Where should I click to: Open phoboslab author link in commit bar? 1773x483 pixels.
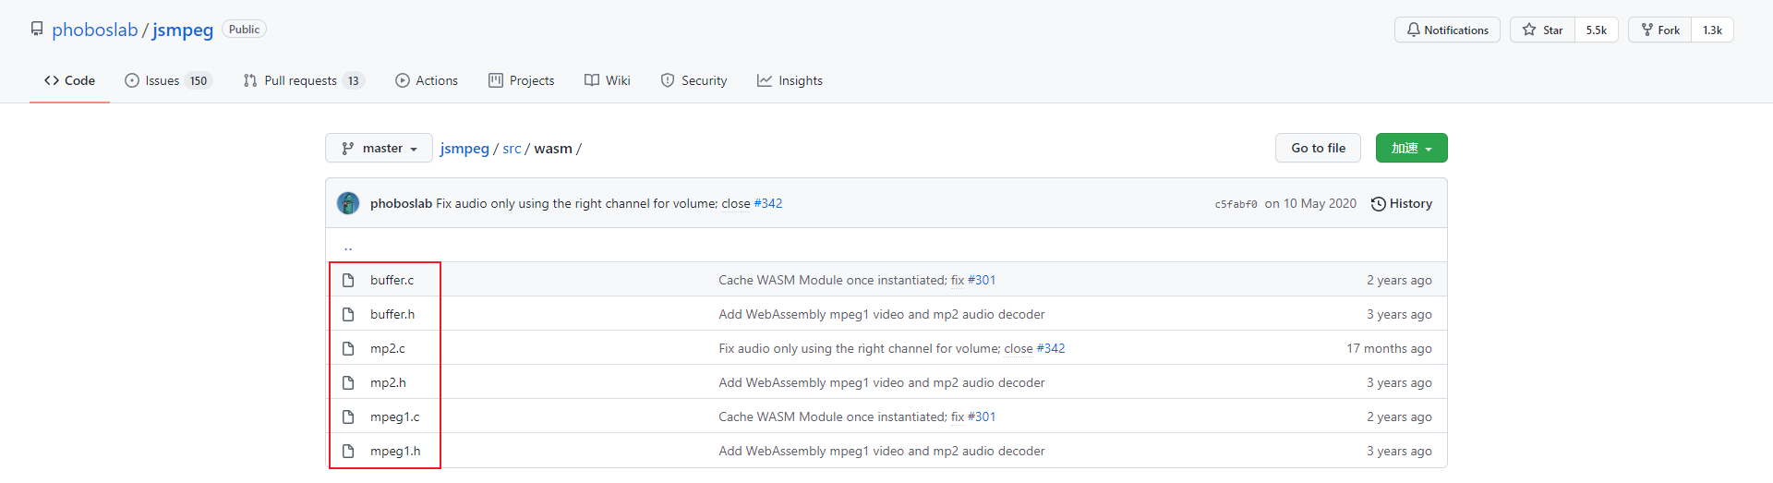coord(401,203)
